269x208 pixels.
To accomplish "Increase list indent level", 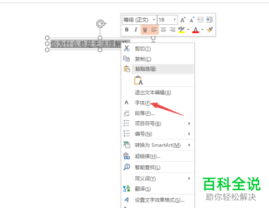I will click(x=209, y=20).
